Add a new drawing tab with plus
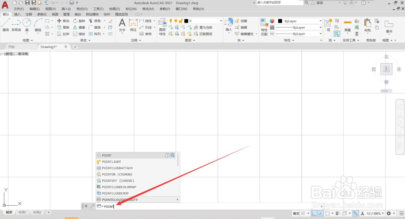This screenshot has width=405, height=219. (75, 47)
